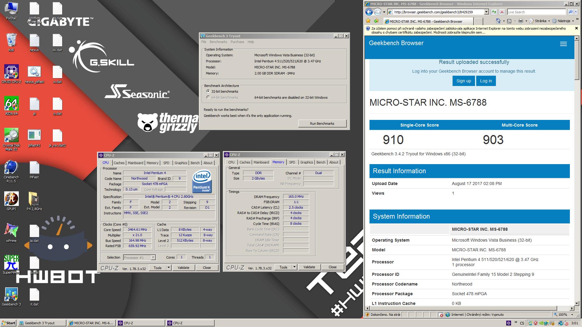Open the Geekbench Browser hamburger menu

pos(563,44)
